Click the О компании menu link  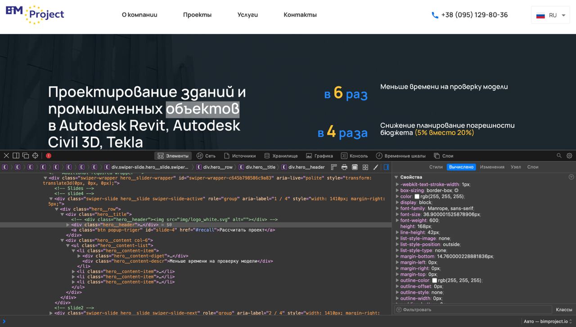(139, 15)
